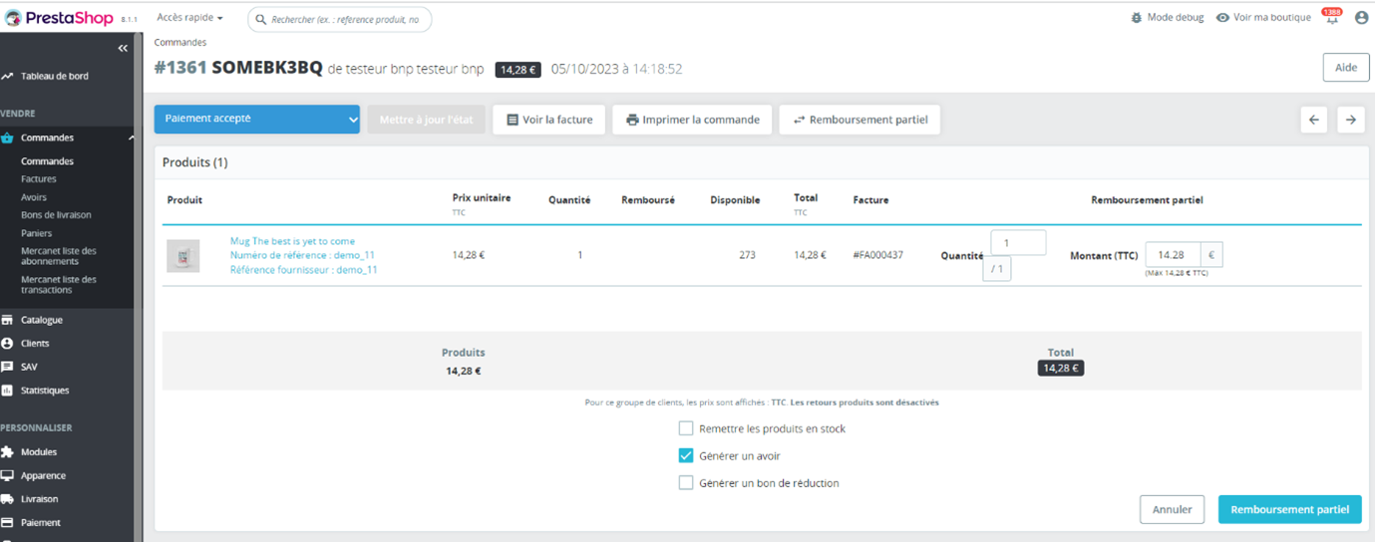The height and width of the screenshot is (542, 1375).
Task: Go to next order with right arrow
Action: click(1350, 120)
